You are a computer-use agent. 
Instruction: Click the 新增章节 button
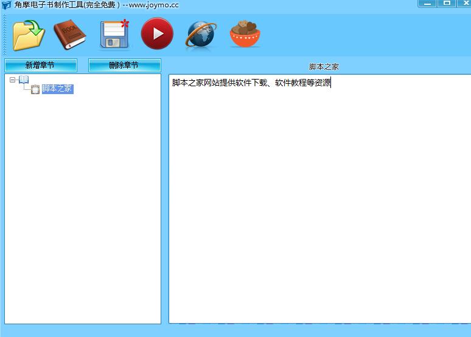tap(41, 66)
